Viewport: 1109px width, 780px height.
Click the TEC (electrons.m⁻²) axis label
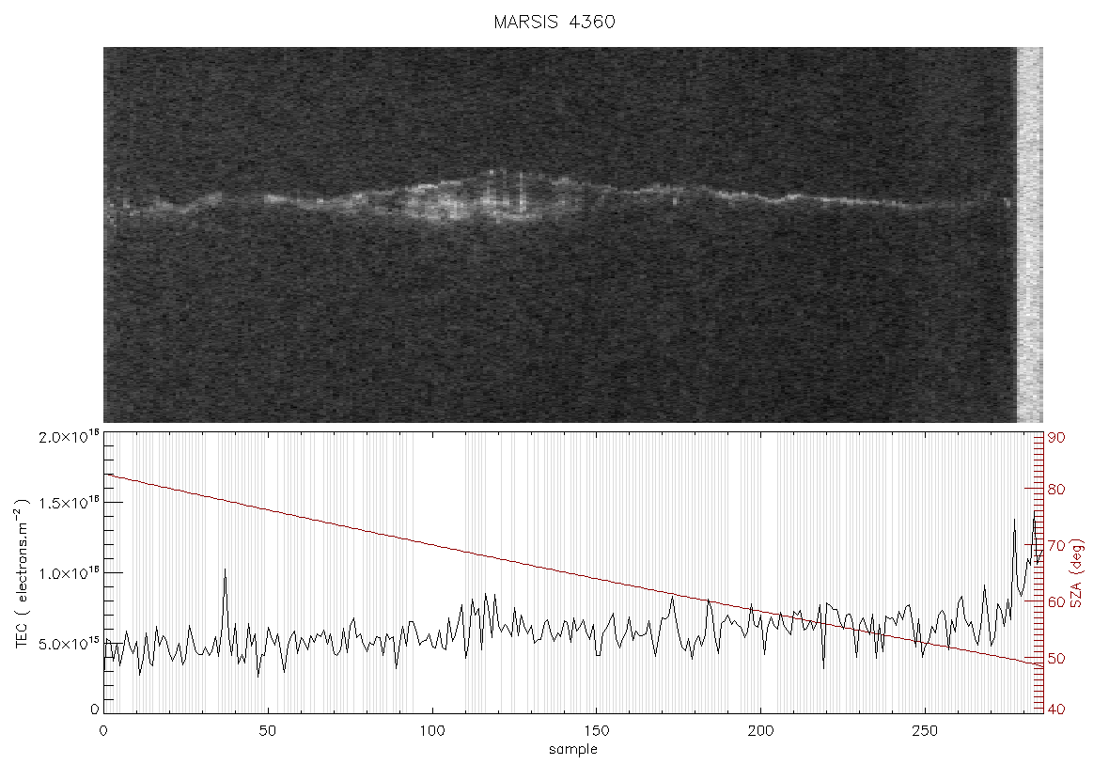(23, 573)
